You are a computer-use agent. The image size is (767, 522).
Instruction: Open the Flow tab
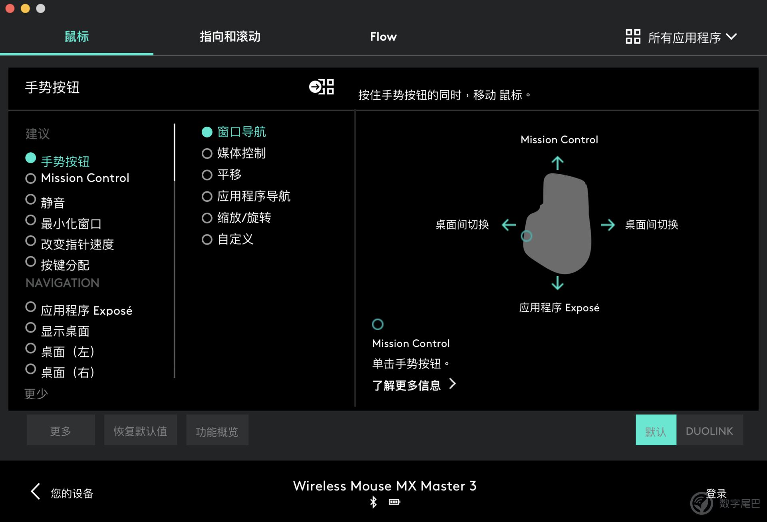click(383, 36)
